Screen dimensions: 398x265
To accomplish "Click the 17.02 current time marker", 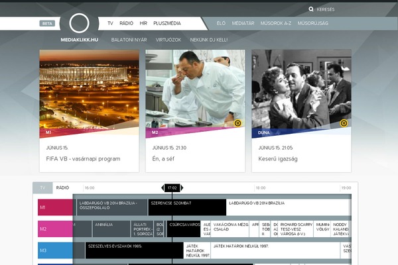I will (x=172, y=188).
